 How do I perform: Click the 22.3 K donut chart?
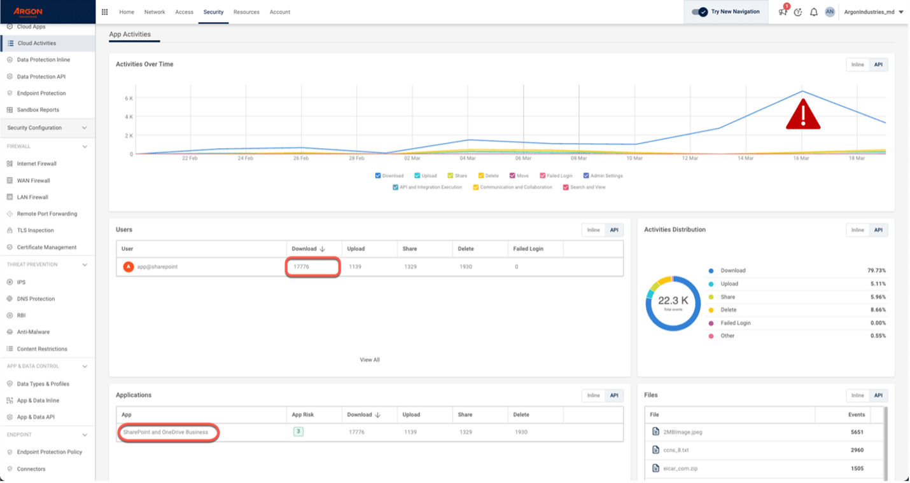673,303
